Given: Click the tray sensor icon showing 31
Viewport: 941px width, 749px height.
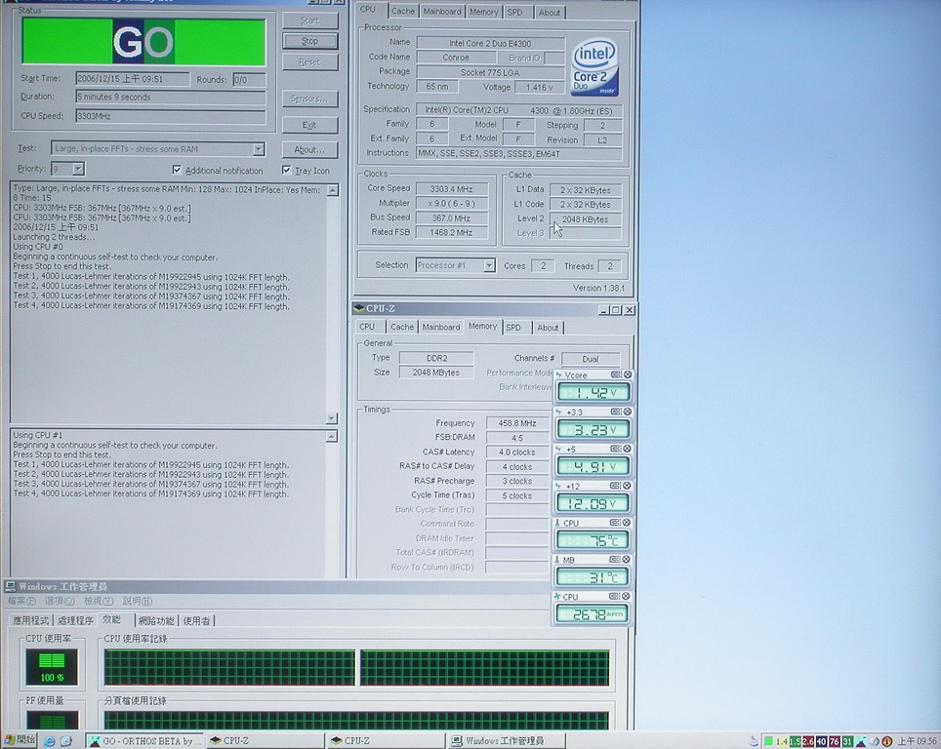Looking at the screenshot, I should coord(847,742).
